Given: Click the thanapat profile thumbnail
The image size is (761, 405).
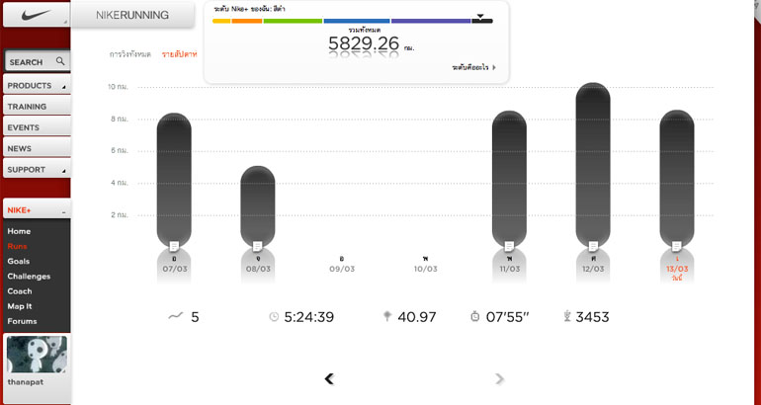Looking at the screenshot, I should coord(36,355).
